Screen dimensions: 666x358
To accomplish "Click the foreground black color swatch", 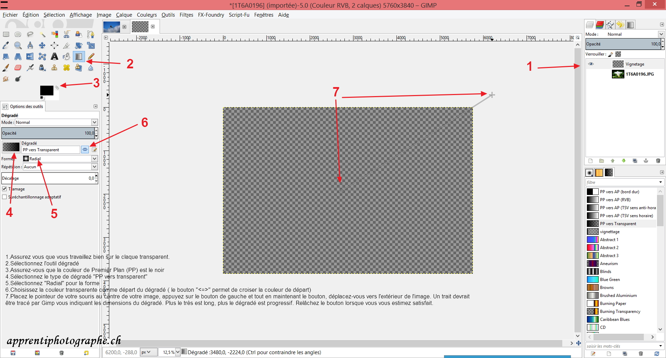I will click(x=46, y=91).
